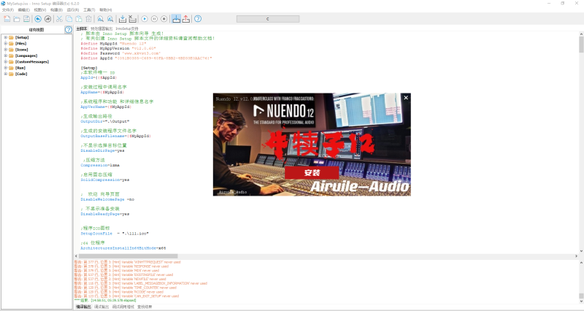This screenshot has width=584, height=311.
Task: Click the red upload-arrow toolbar icon
Action: [186, 19]
